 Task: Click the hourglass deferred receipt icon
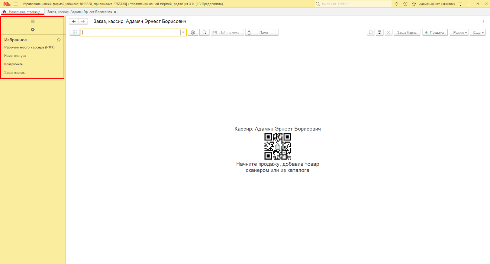click(x=380, y=33)
